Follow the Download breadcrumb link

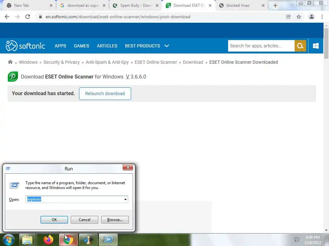click(x=193, y=62)
